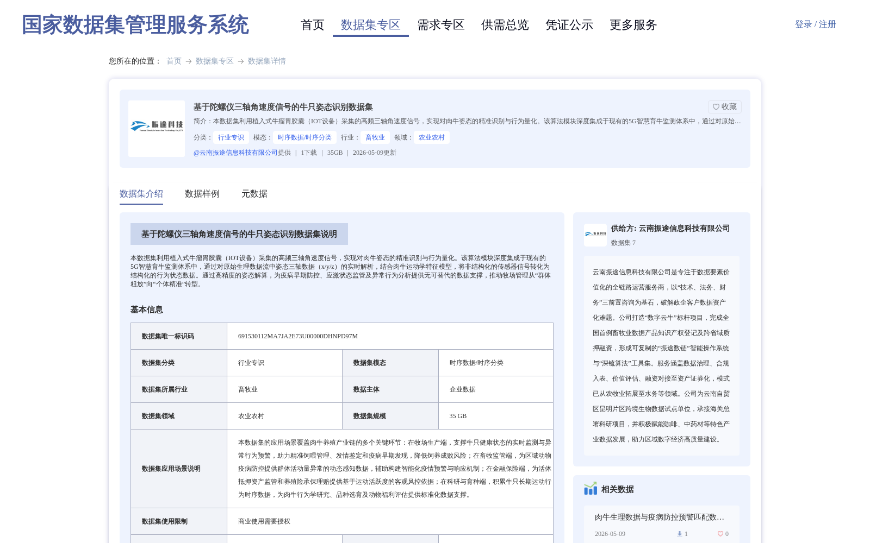
Task: Click the 数据集模态 label cell
Action: point(390,363)
